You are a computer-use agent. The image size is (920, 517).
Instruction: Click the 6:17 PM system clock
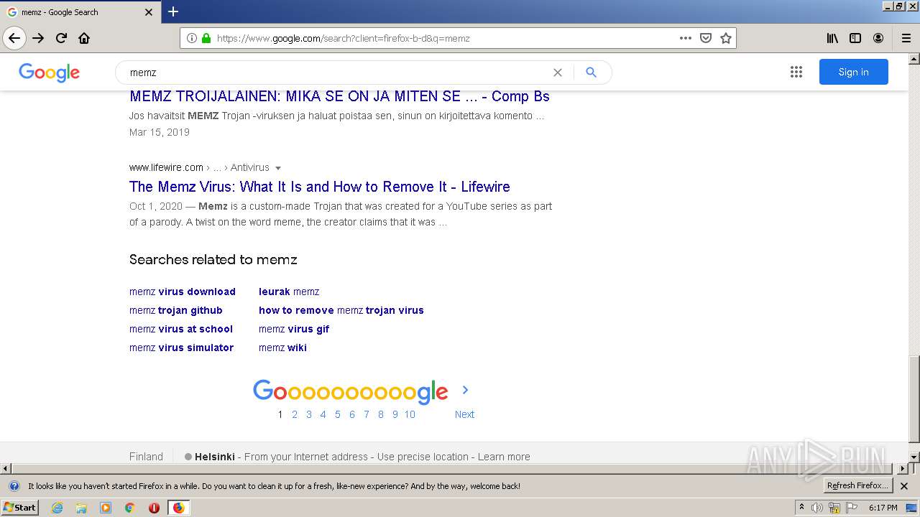[x=883, y=508]
